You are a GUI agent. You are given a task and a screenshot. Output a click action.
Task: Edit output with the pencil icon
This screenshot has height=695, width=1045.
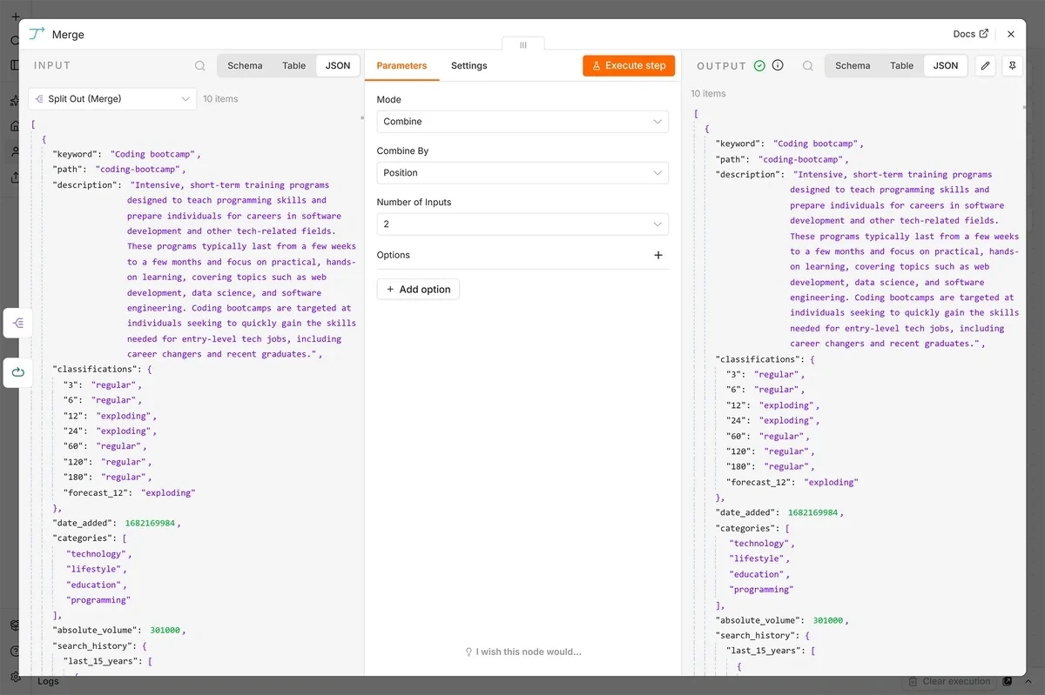985,65
